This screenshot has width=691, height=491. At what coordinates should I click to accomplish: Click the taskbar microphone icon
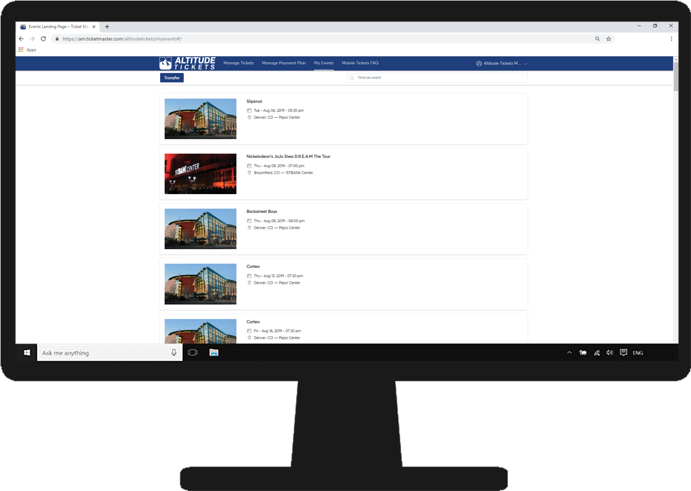(x=174, y=353)
